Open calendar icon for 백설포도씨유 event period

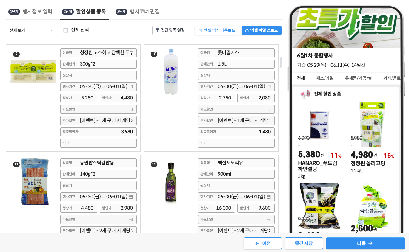(x=269, y=197)
